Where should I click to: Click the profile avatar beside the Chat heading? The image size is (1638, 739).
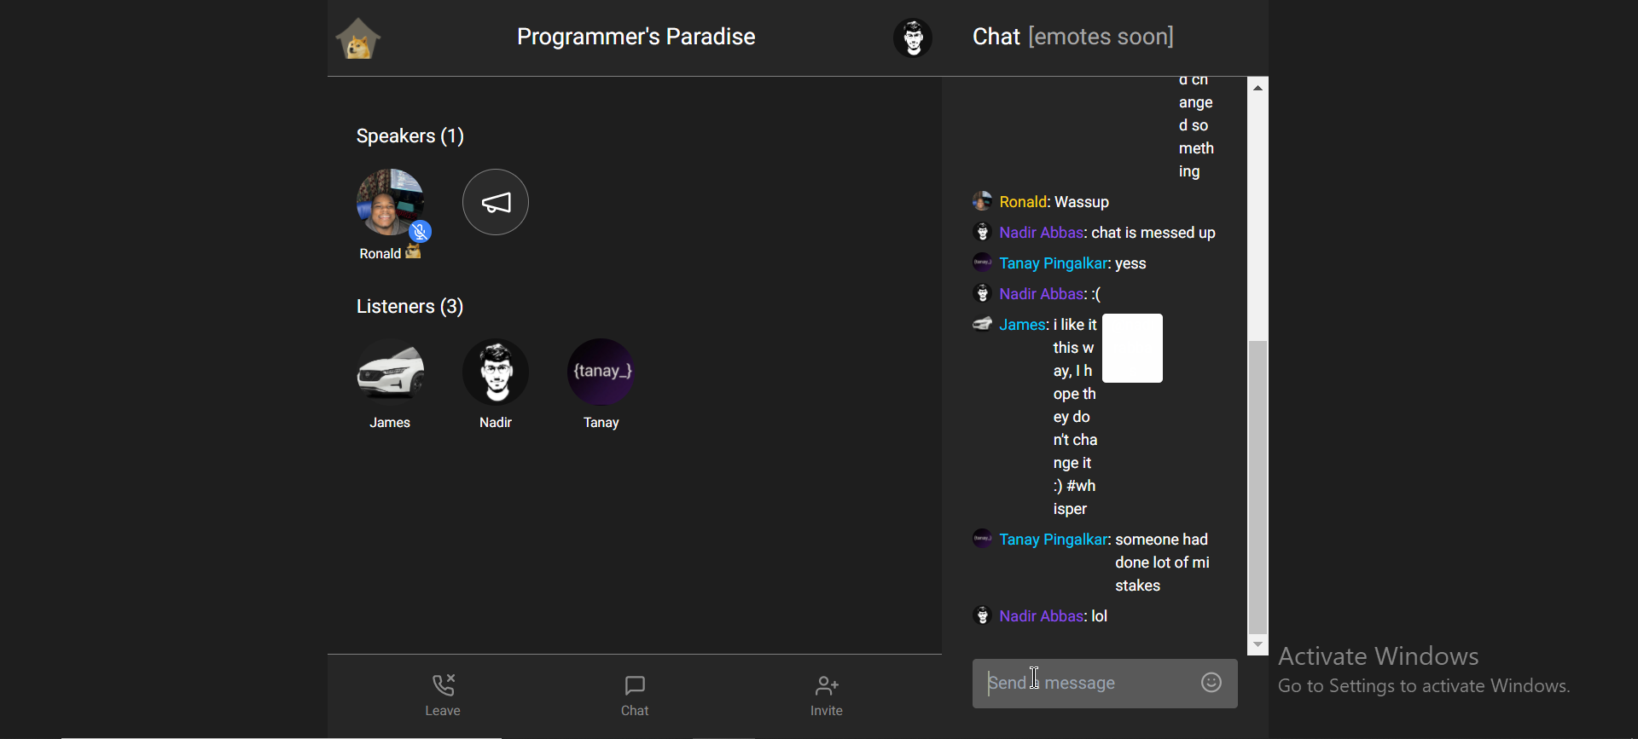912,37
